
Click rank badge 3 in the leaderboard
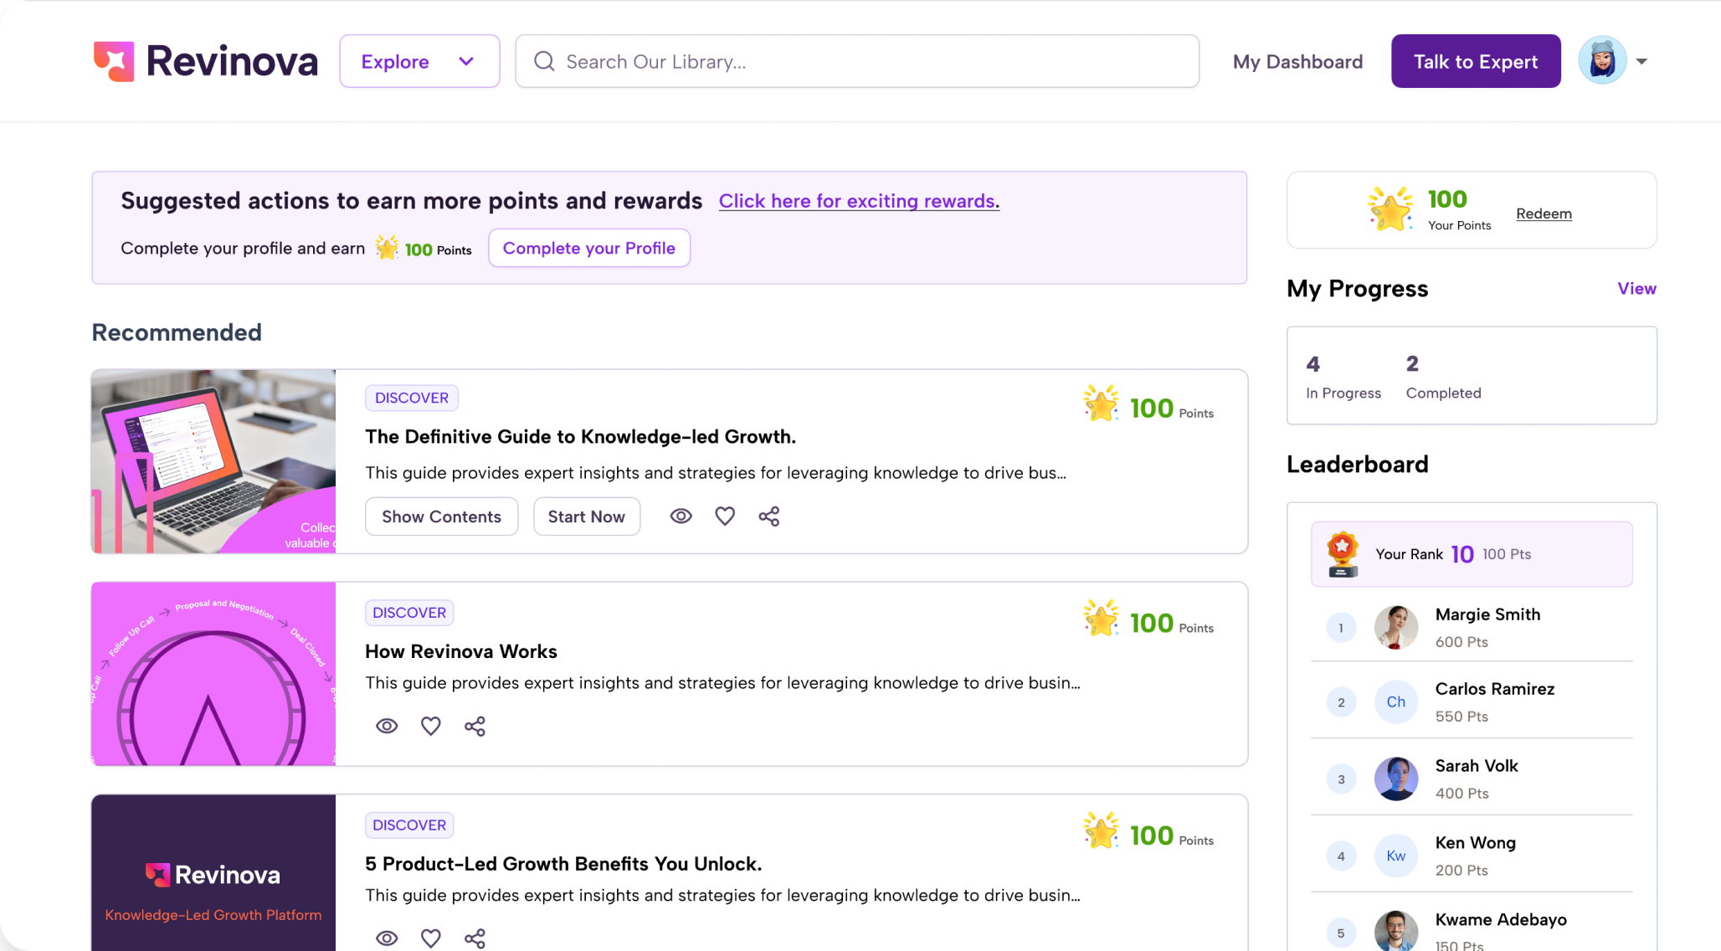(x=1341, y=779)
